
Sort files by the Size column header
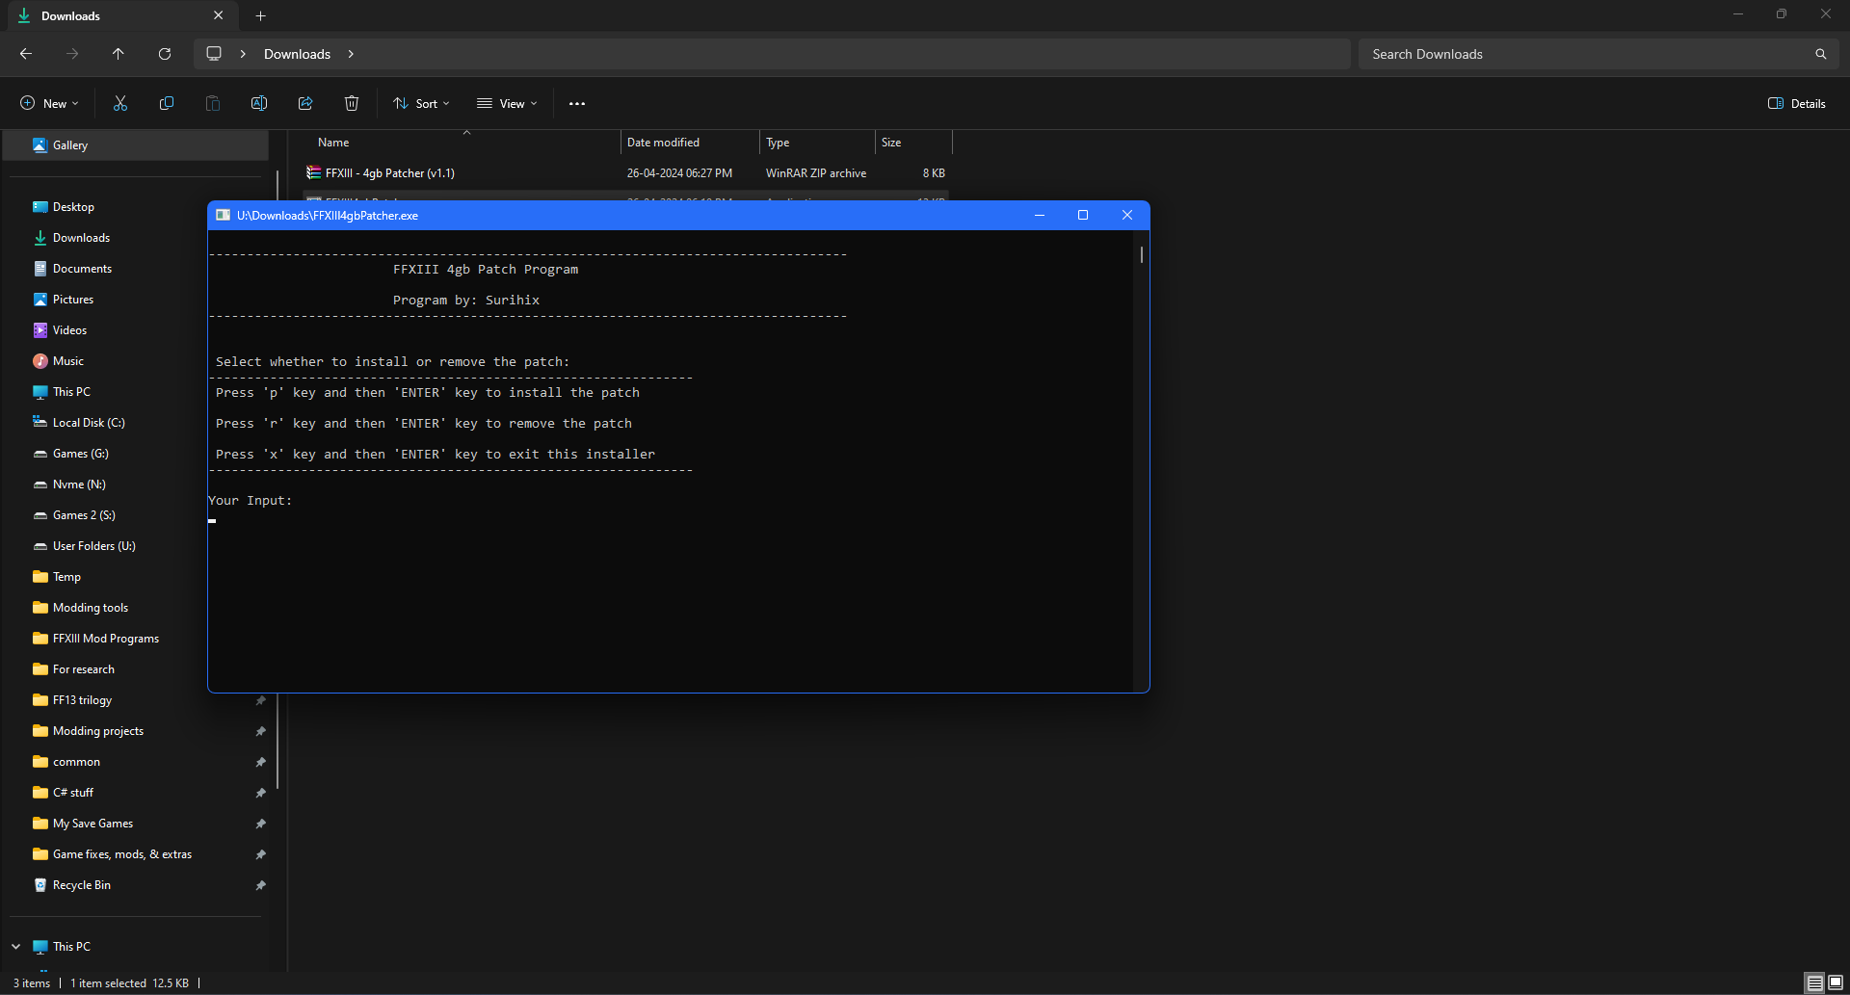click(913, 143)
